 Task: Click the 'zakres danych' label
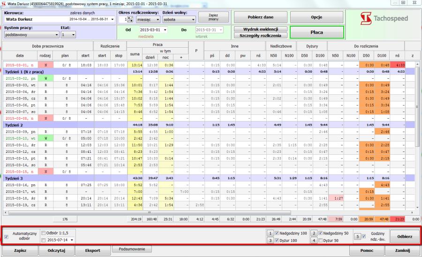pos(83,13)
